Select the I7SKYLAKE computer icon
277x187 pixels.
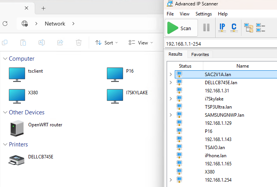coord(115,96)
